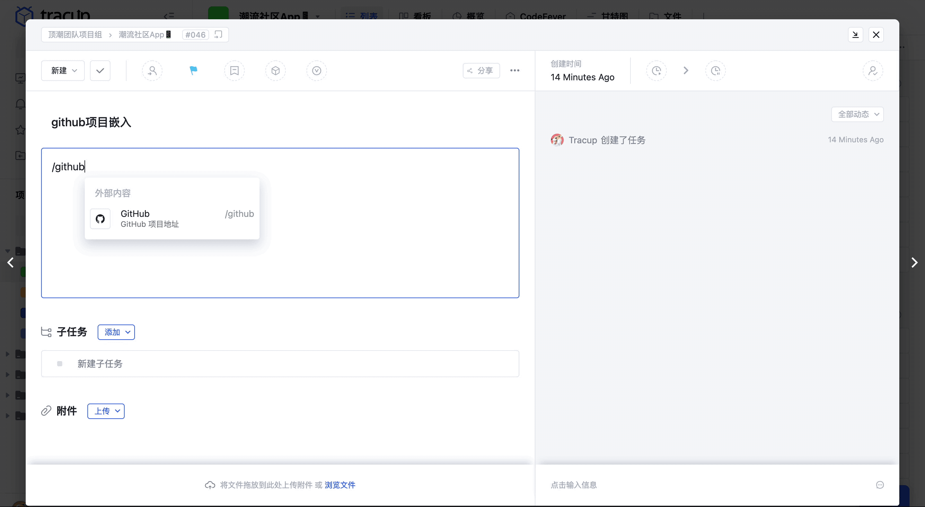Click the iteration cube icon
925x507 pixels.
(276, 70)
